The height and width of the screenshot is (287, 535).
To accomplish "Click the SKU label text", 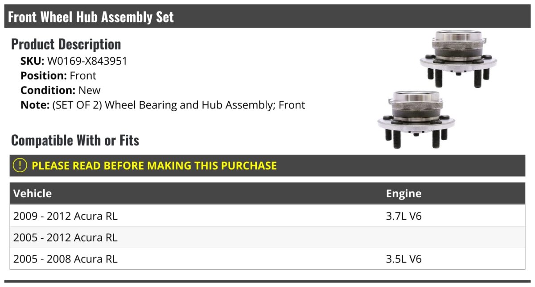I will pyautogui.click(x=32, y=61).
